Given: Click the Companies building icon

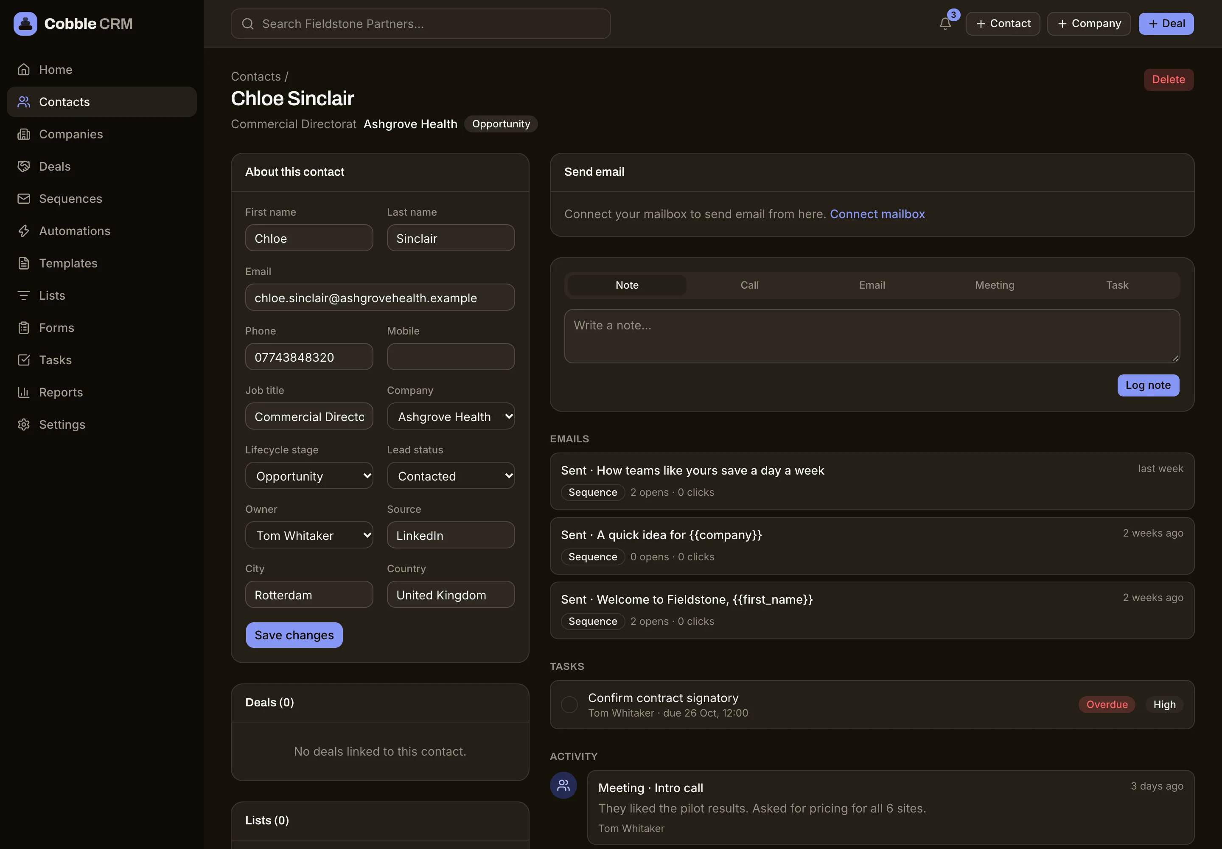Looking at the screenshot, I should (23, 134).
